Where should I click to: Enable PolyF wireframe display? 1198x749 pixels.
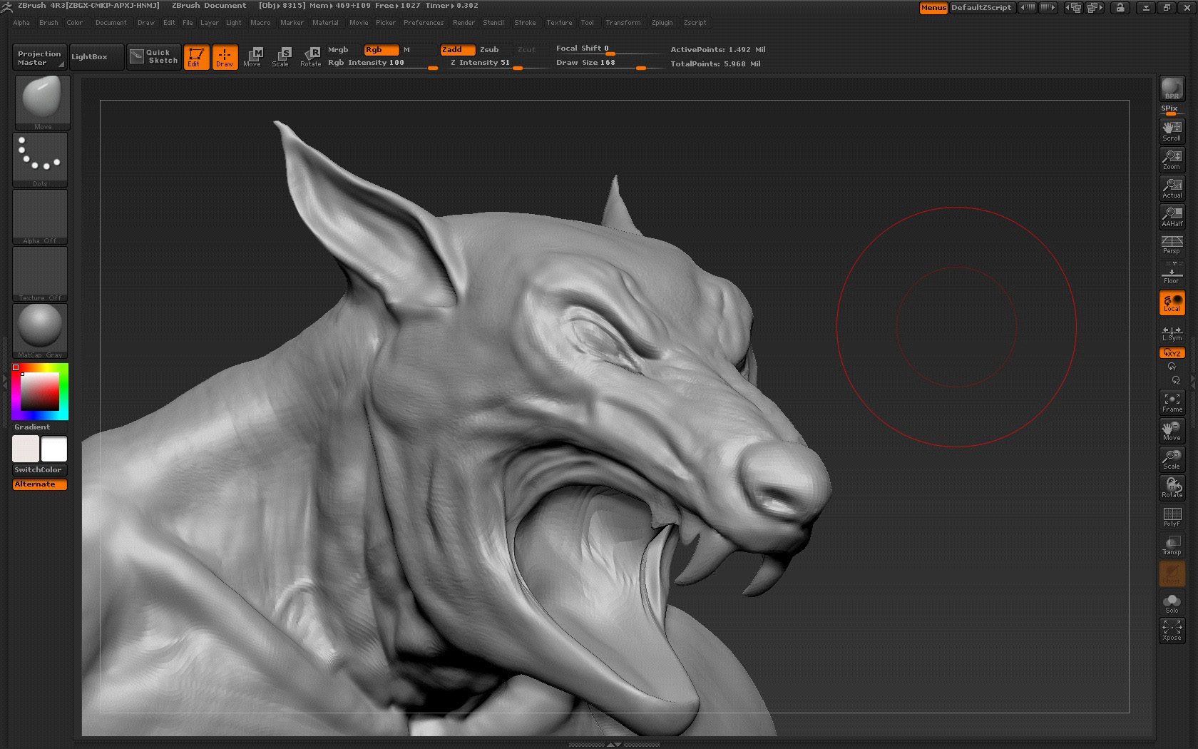(1171, 515)
